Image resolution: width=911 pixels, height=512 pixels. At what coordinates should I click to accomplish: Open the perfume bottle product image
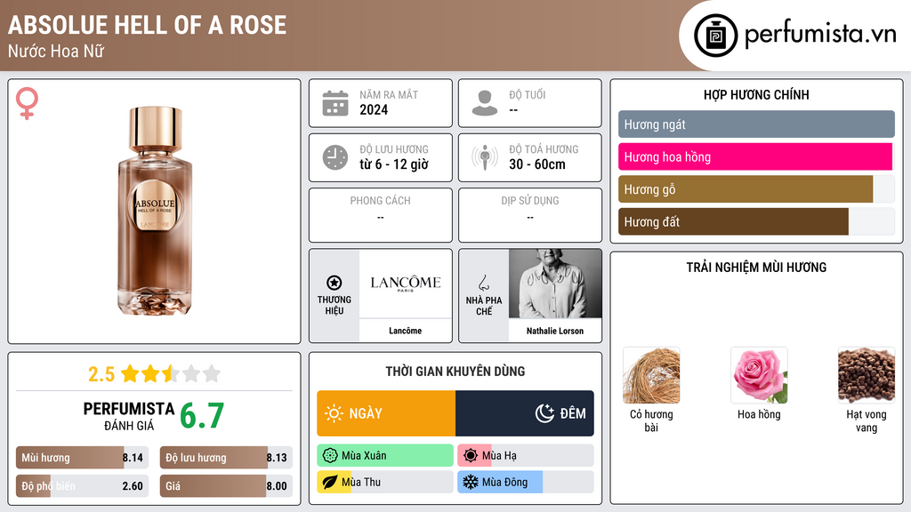[155, 211]
